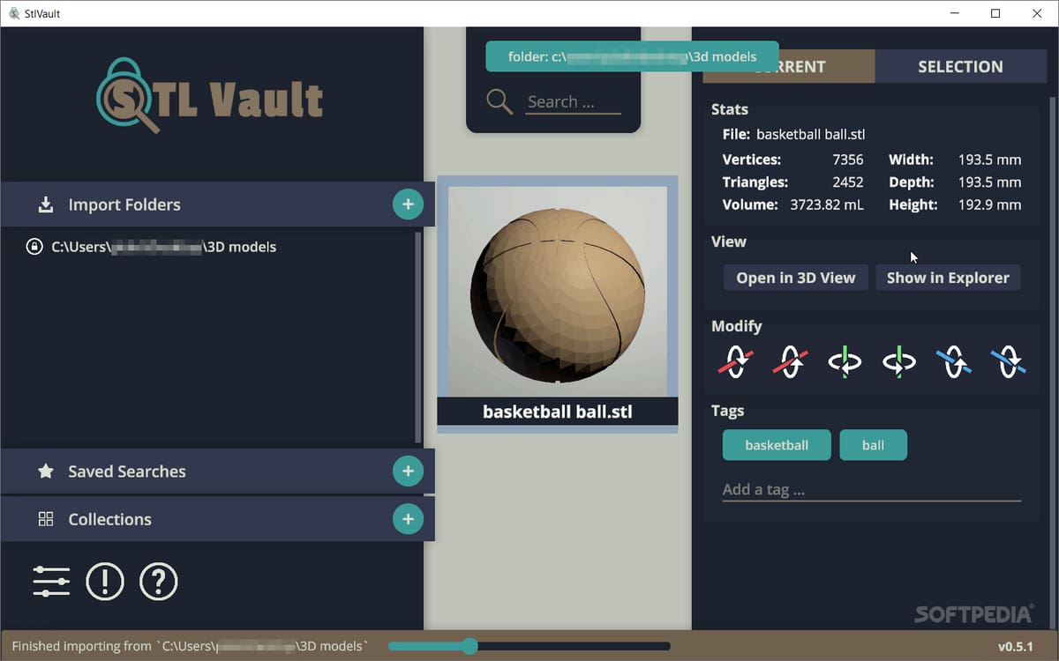Rotate around green axis, left-pointing arrow
Image resolution: width=1059 pixels, height=661 pixels.
click(845, 361)
